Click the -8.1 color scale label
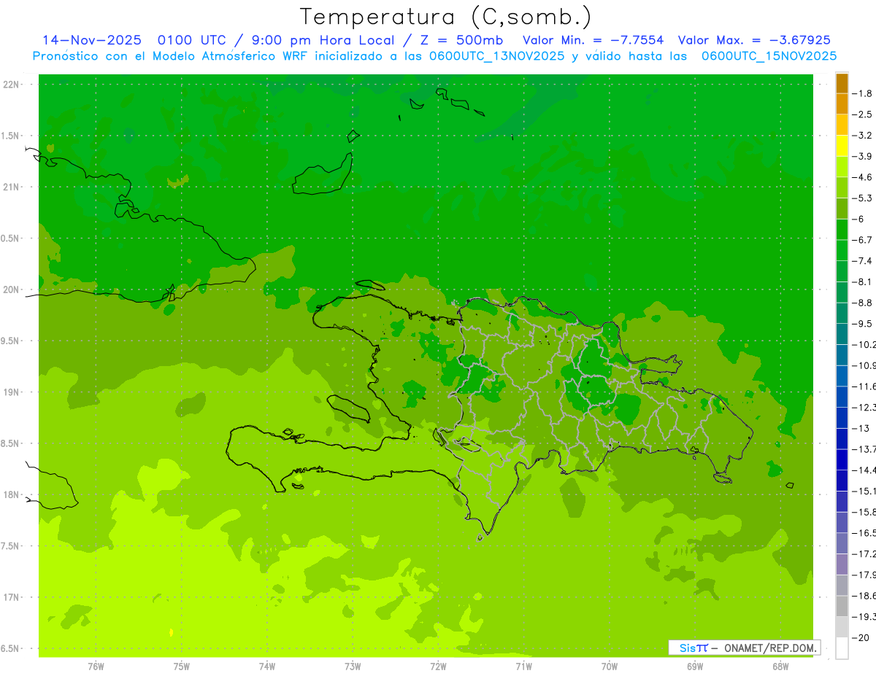Viewport: 876px width, 676px height. 861,281
